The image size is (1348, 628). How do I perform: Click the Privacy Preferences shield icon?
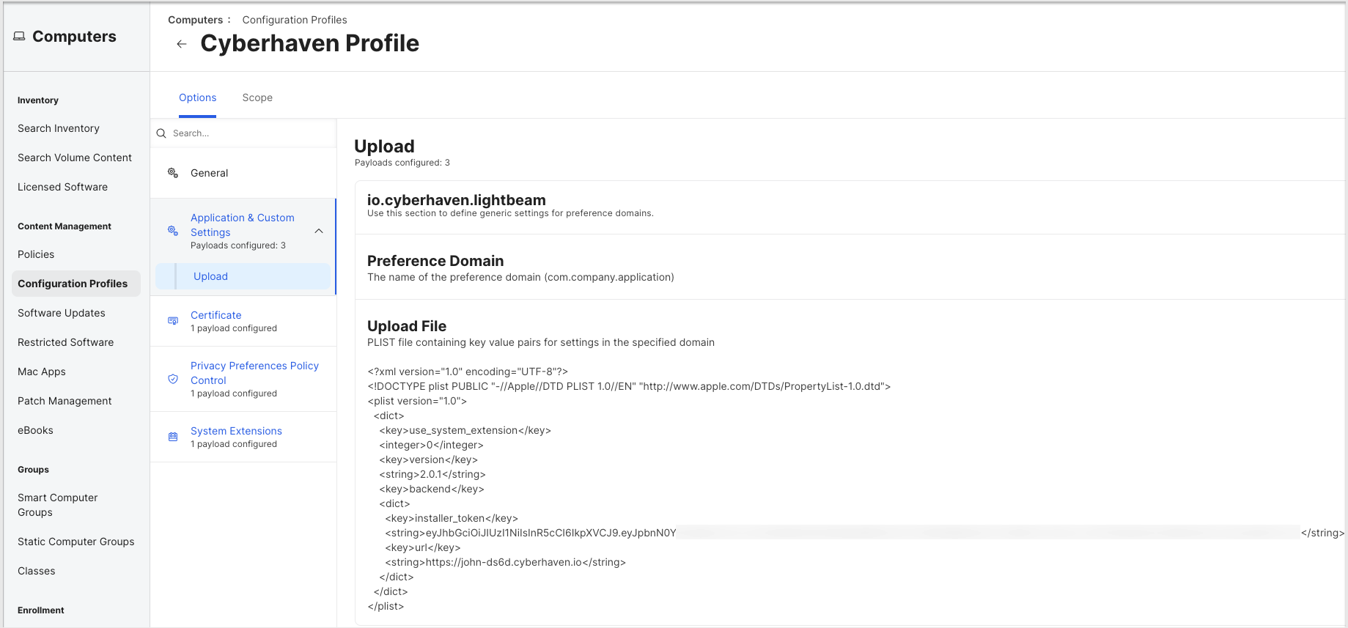click(x=173, y=379)
